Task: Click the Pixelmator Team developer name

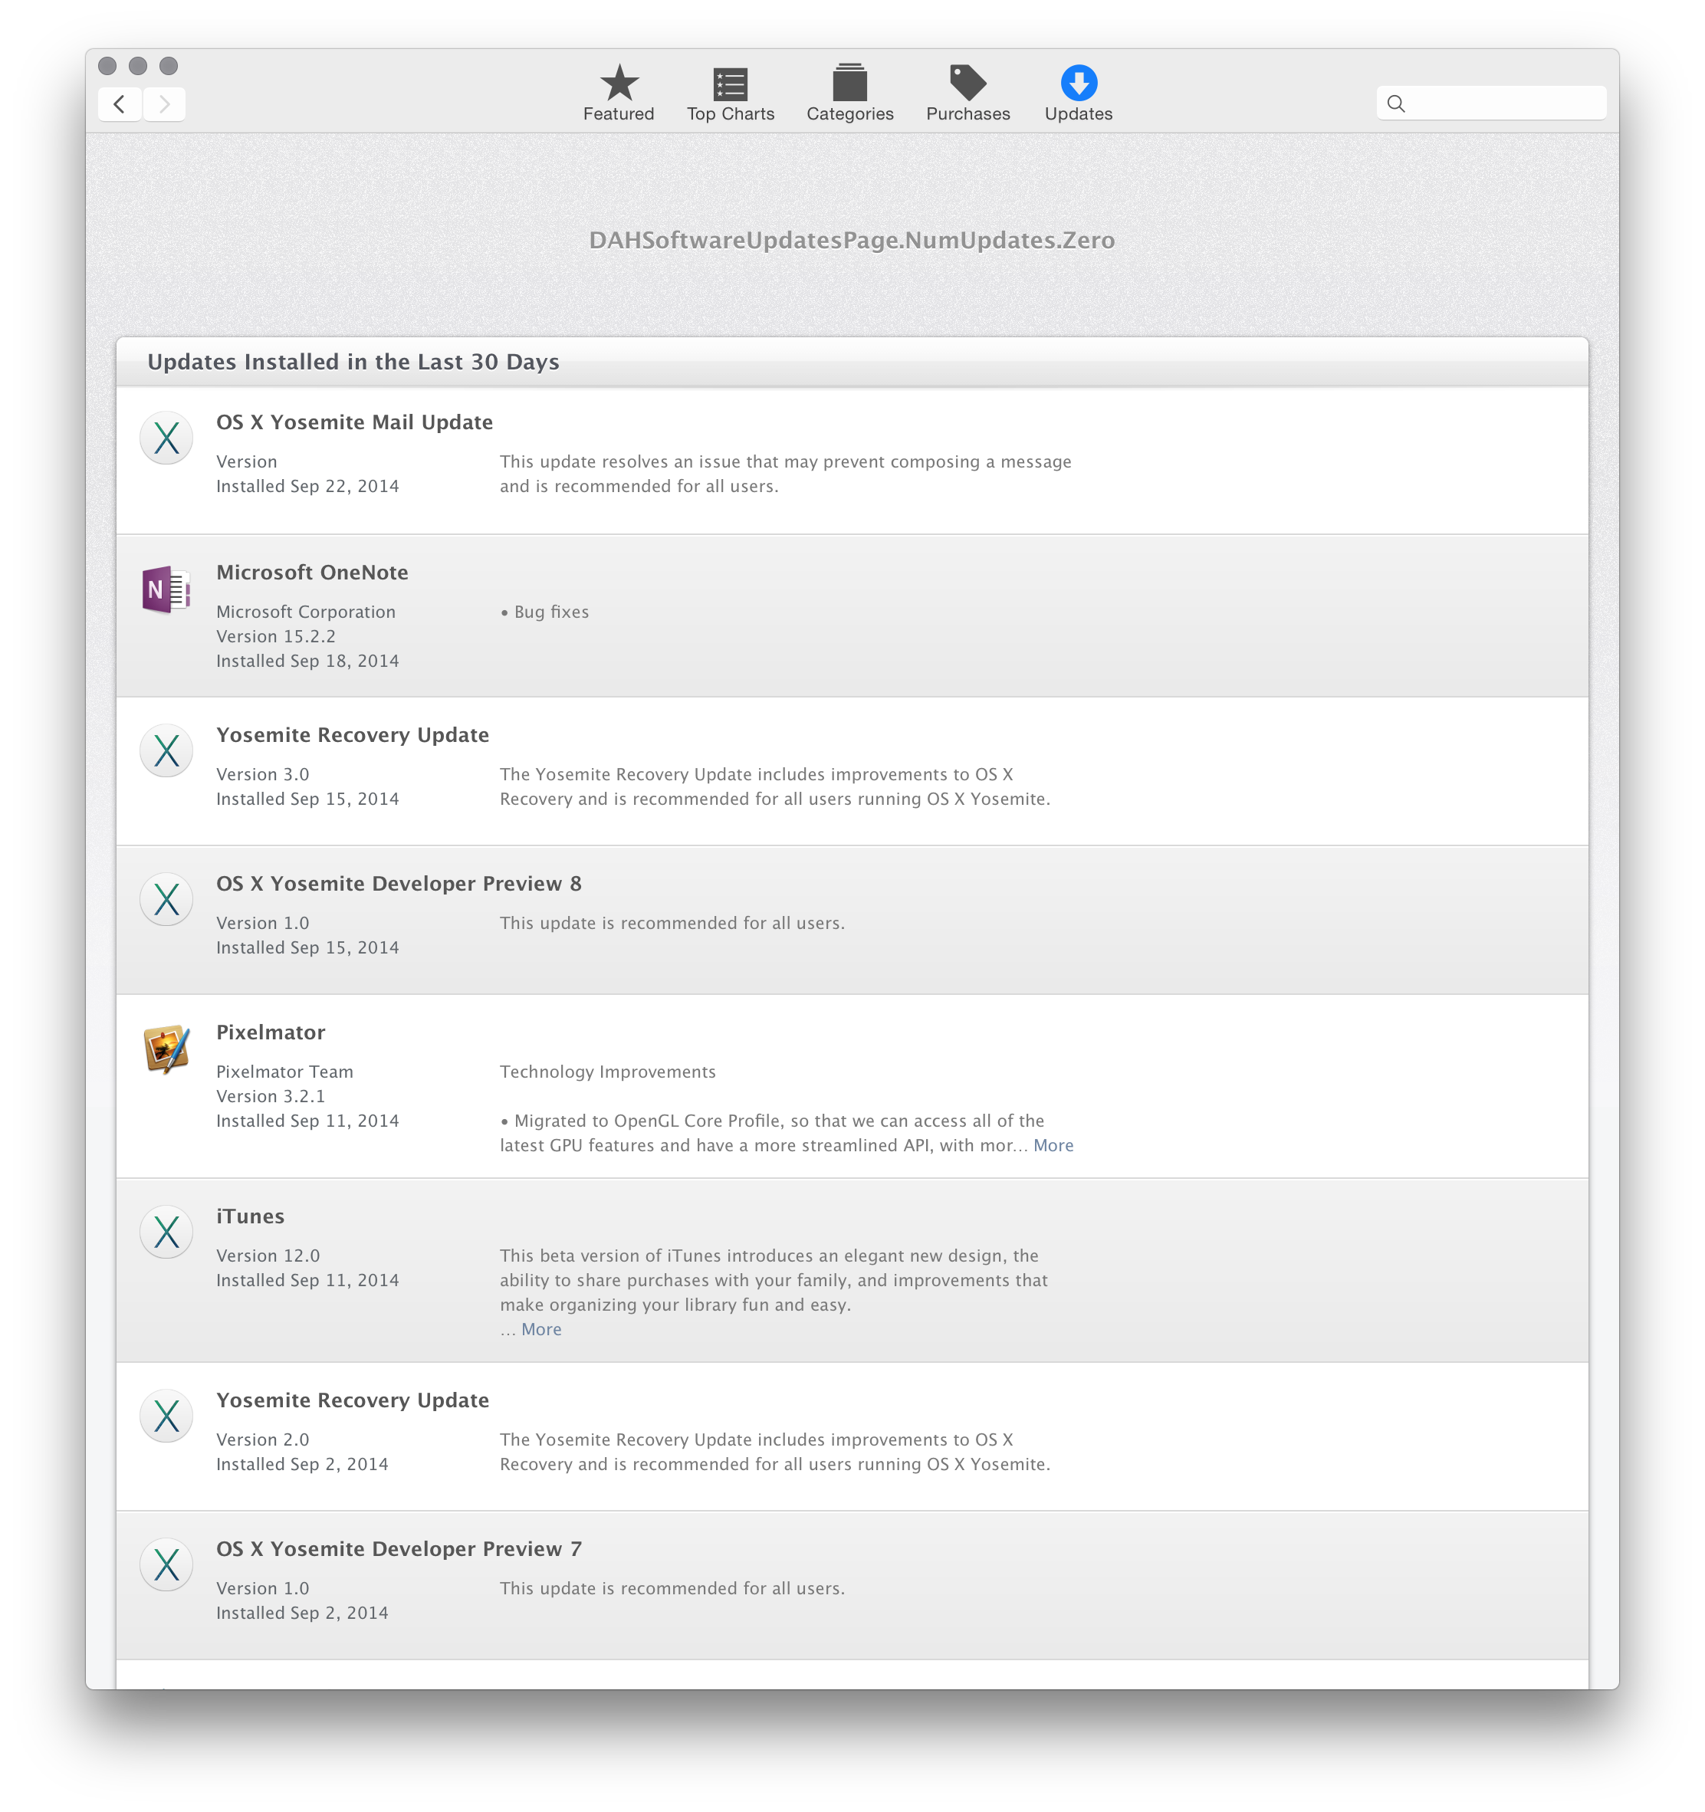Action: tap(284, 1072)
